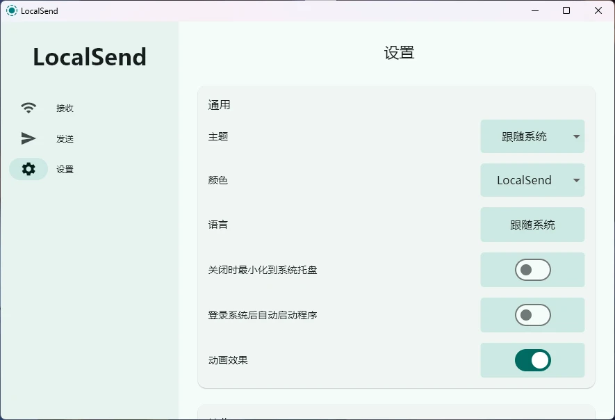Minimize the LocalSend window
The height and width of the screenshot is (420, 615).
535,10
